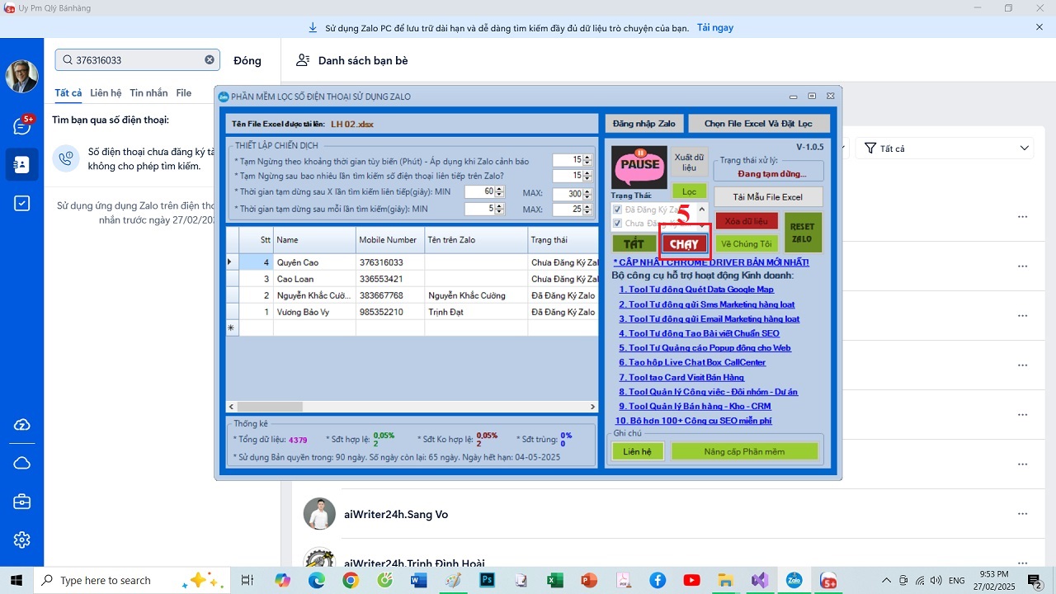
Task: Click Tải Mẫu File Excel button
Action: coord(768,197)
